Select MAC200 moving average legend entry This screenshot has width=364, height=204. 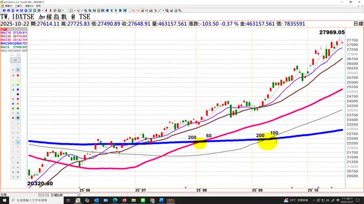(14, 43)
